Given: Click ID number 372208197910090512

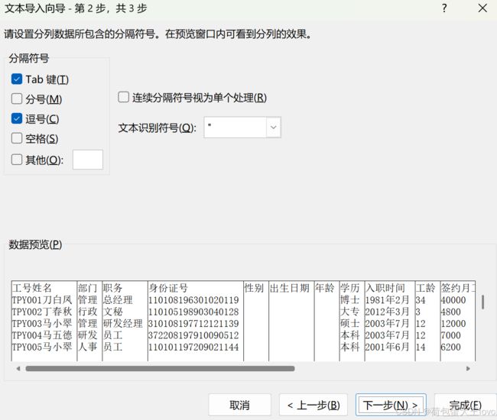Looking at the screenshot, I should tap(193, 335).
